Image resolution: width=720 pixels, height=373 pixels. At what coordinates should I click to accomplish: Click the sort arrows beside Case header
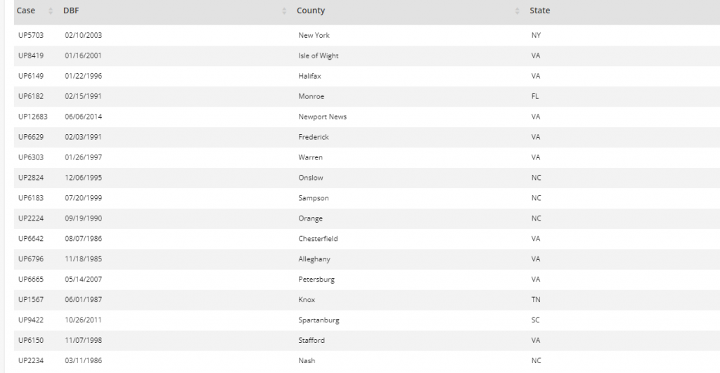(x=51, y=11)
